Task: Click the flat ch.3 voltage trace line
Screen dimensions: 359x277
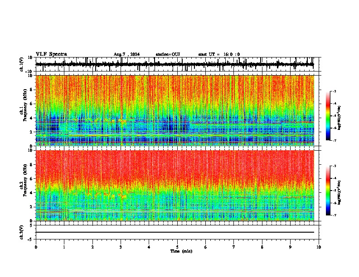Action: 175,232
